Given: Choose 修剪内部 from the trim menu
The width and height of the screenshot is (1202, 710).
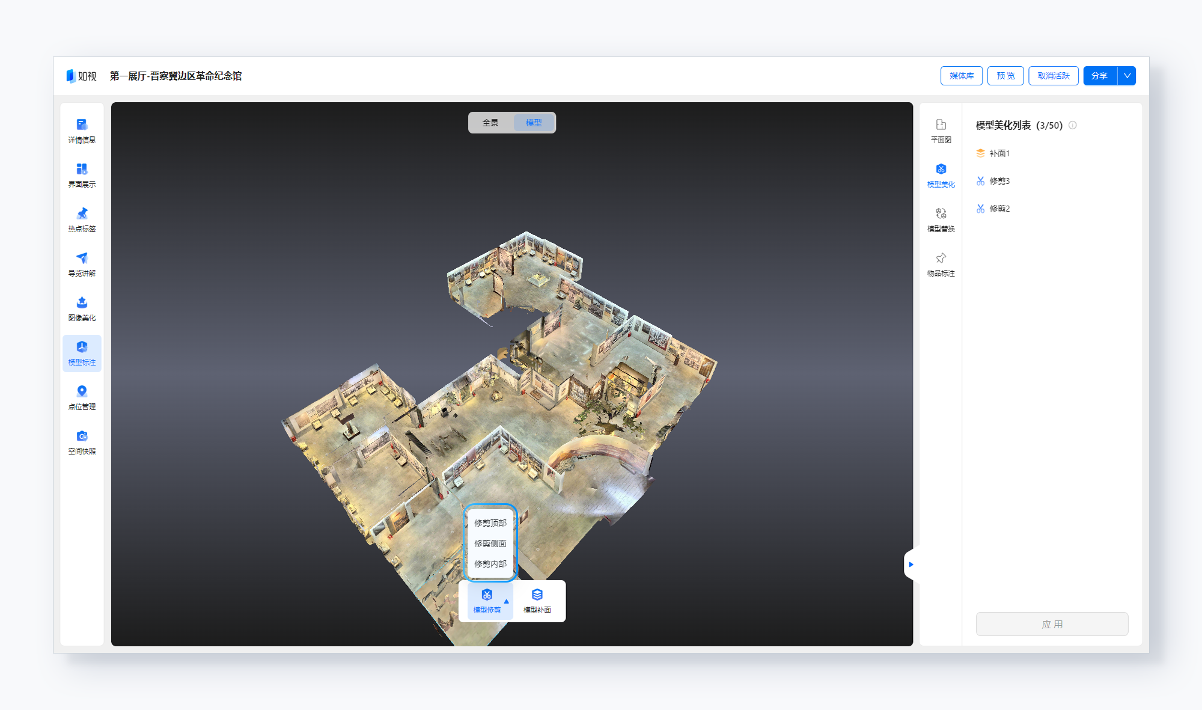Looking at the screenshot, I should coord(490,564).
